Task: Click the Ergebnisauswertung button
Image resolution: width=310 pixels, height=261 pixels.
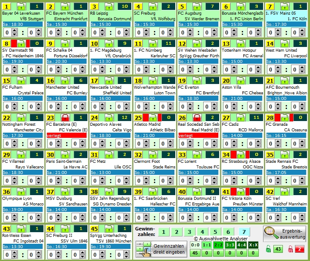Action: click(x=285, y=234)
